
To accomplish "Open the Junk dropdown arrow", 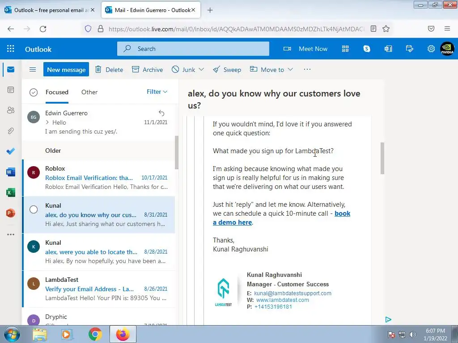I will pyautogui.click(x=201, y=69).
